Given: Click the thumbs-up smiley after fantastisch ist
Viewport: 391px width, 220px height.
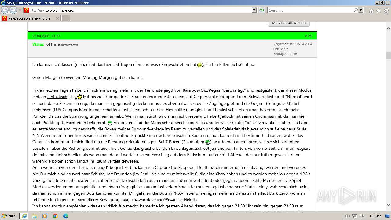Looking at the screenshot, I should [x=79, y=97].
